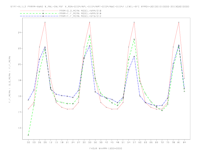Image resolution: width=201 pixels, height=155 pixels.
Task: Click x-axis forecast hour label 30
Action: coord(84,142)
